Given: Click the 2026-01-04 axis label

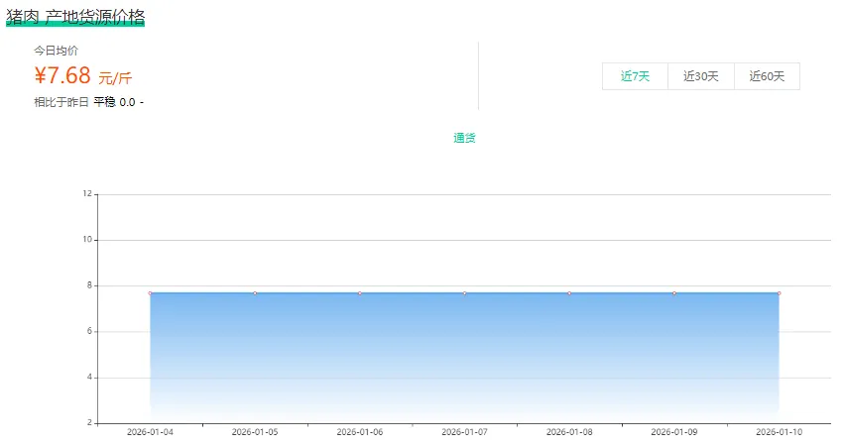Looking at the screenshot, I should [150, 432].
